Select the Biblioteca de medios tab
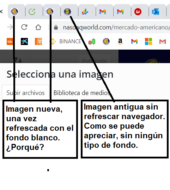170x190 pixels. 81,93
